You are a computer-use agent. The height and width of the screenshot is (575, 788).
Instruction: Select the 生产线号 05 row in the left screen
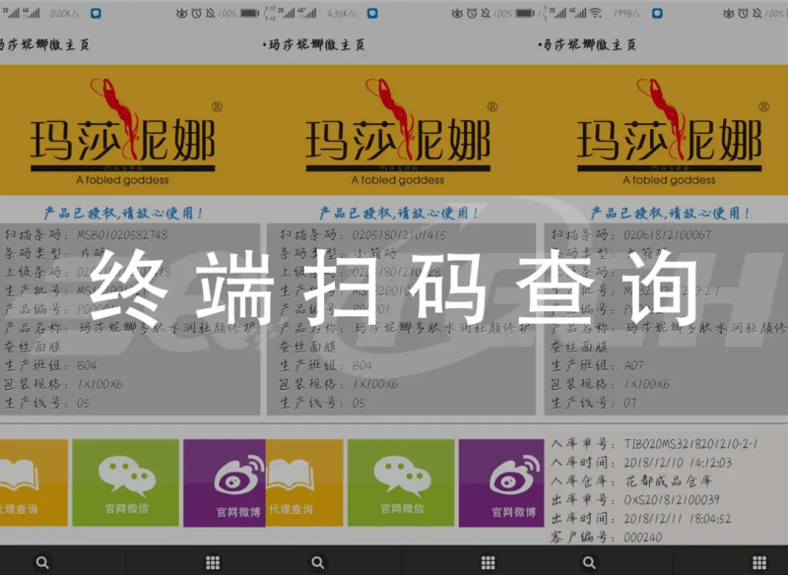click(x=47, y=404)
